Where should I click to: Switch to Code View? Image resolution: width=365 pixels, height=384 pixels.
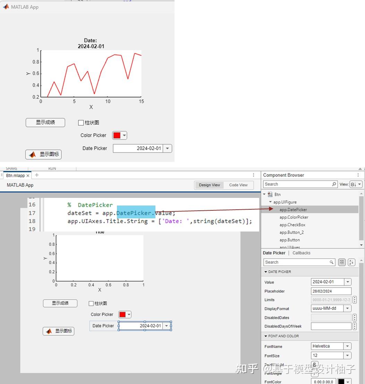coord(238,185)
